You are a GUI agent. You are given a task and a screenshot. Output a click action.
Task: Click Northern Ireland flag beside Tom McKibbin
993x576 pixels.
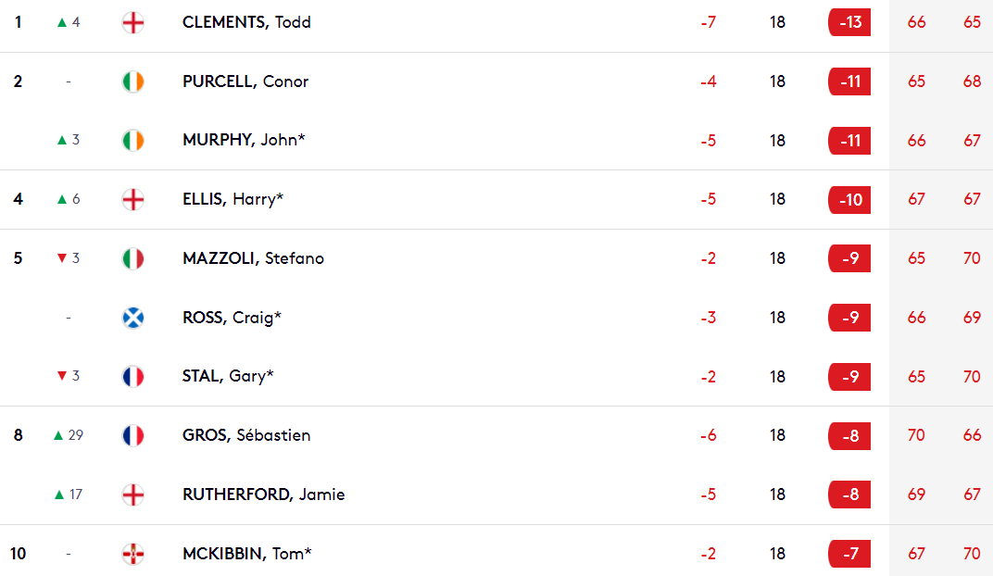133,554
